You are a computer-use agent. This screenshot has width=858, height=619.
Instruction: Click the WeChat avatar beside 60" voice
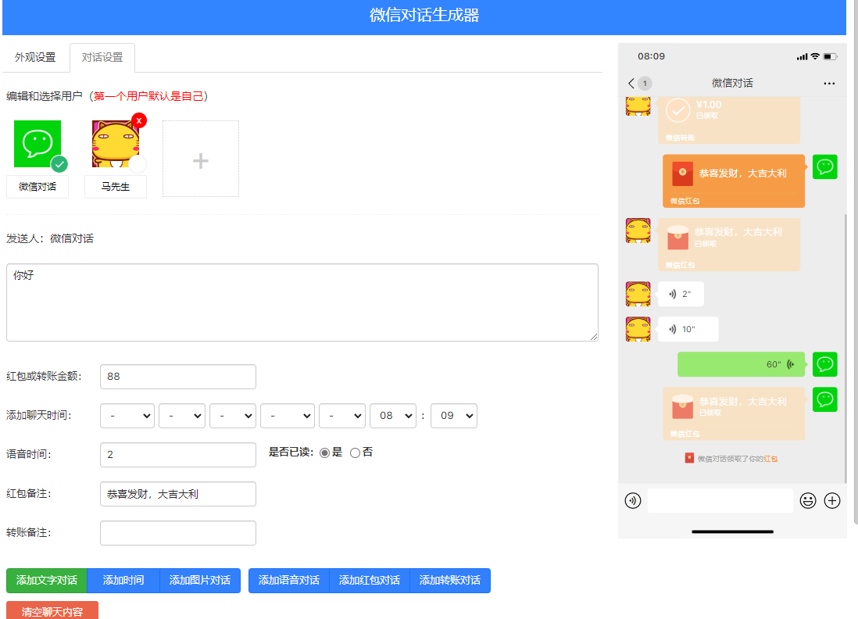[x=824, y=364]
